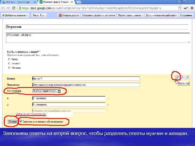Select the 'Не знаю' radio option
195x146 pixels.
point(9,68)
